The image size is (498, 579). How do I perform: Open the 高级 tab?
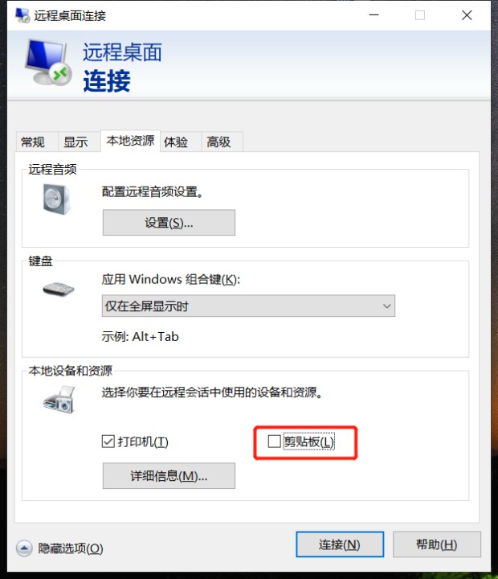218,142
